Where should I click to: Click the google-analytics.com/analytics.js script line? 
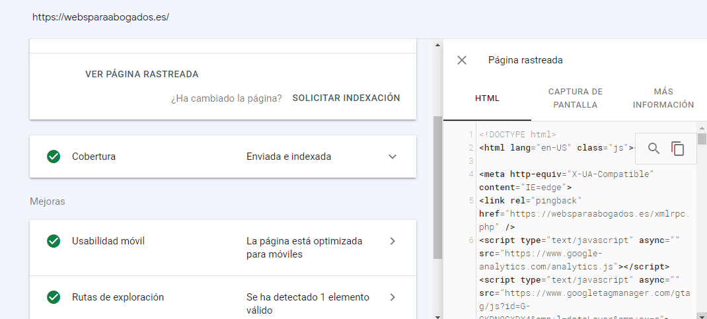[x=579, y=253]
